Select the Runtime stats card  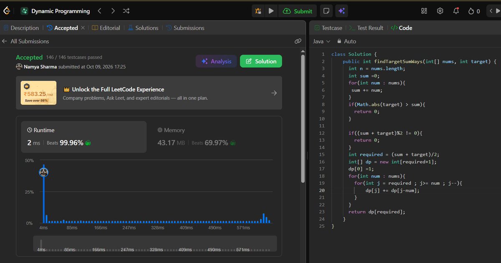tap(84, 137)
